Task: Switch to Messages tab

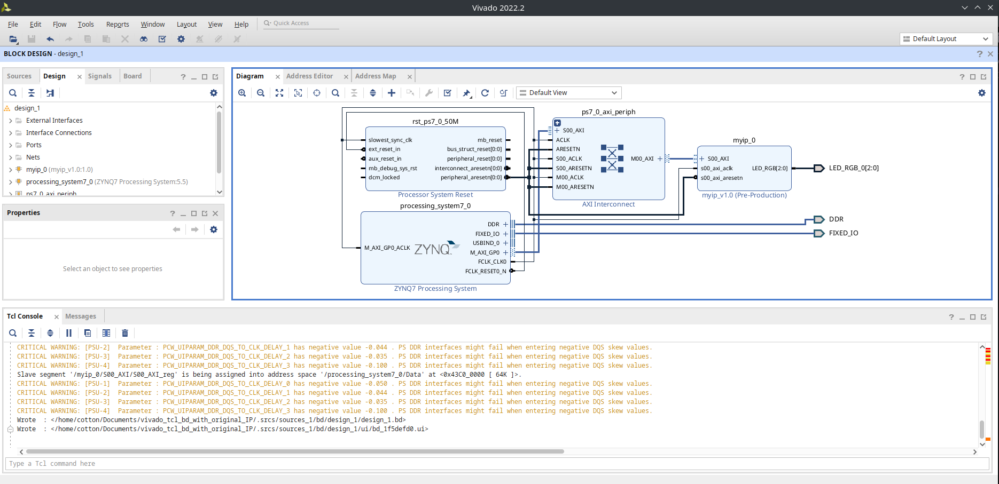Action: (x=81, y=316)
